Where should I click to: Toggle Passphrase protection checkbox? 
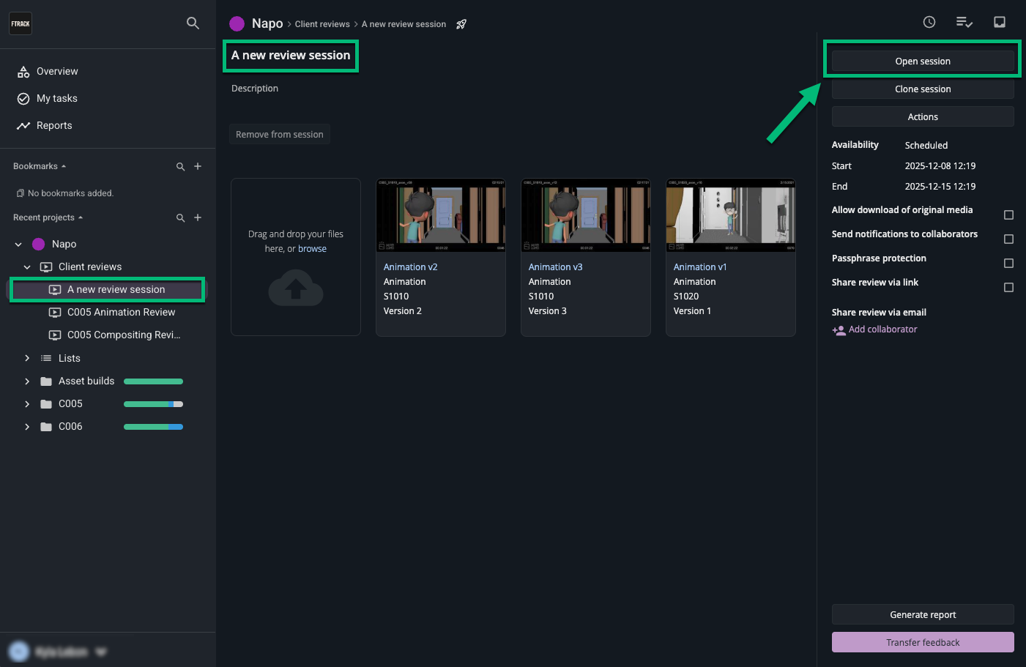click(1008, 264)
